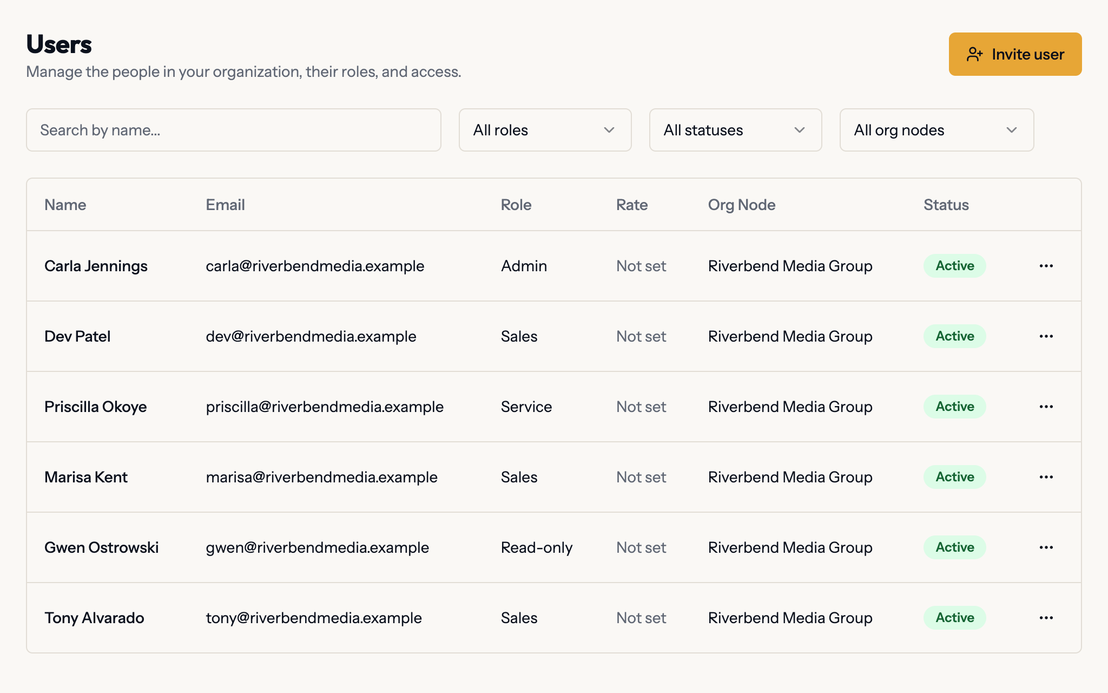Click Active status badge for Carla Jennings
This screenshot has height=693, width=1108.
(955, 266)
